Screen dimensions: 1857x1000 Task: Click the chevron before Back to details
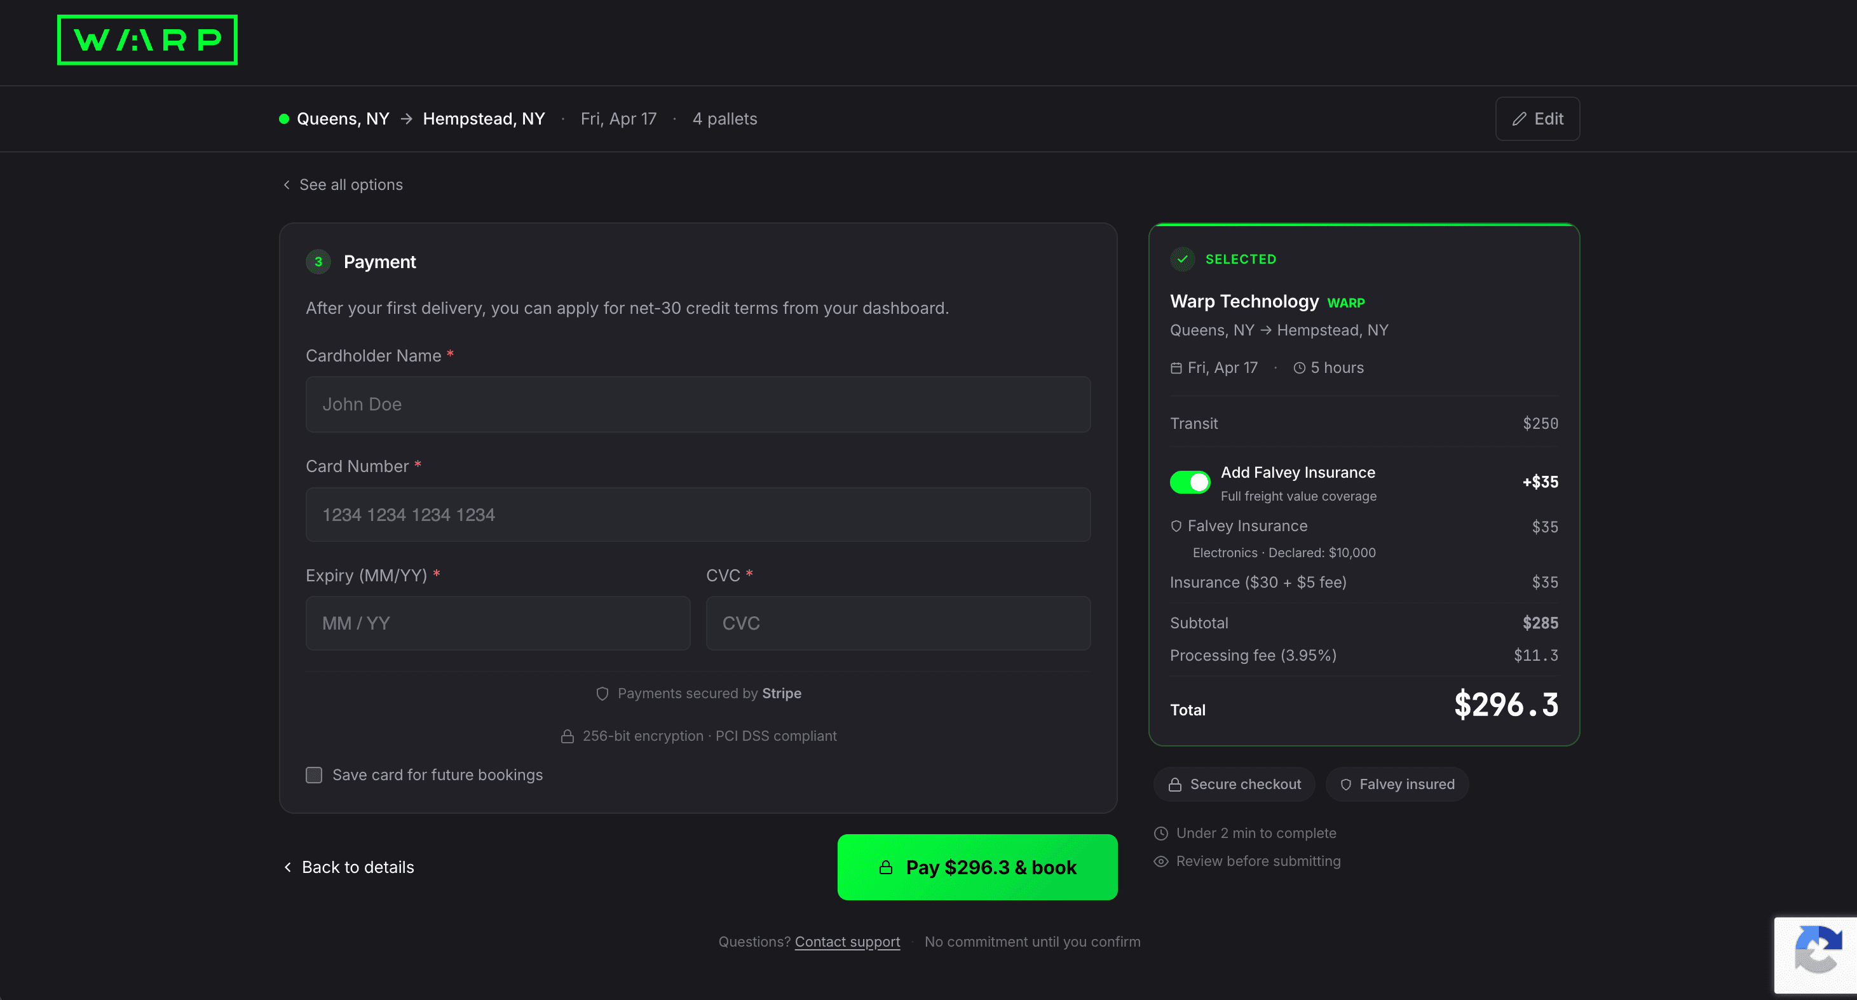click(x=288, y=867)
